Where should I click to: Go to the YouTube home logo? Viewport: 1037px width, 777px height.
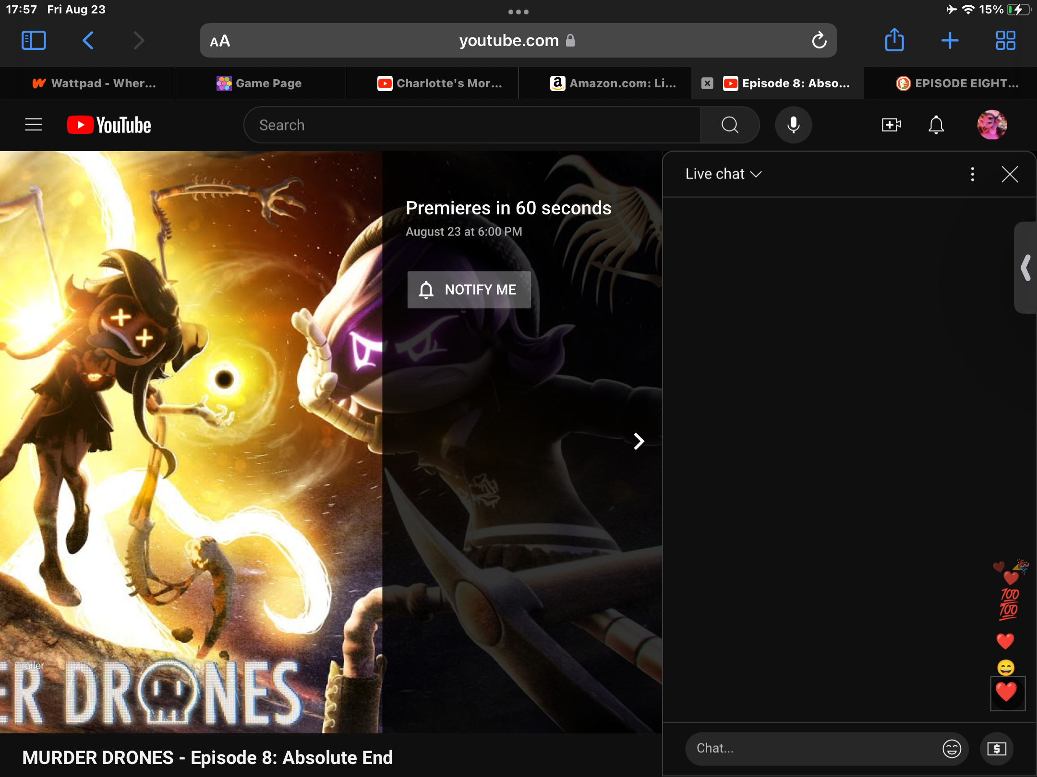pyautogui.click(x=109, y=125)
